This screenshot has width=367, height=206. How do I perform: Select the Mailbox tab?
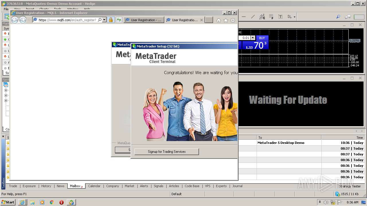click(x=76, y=186)
